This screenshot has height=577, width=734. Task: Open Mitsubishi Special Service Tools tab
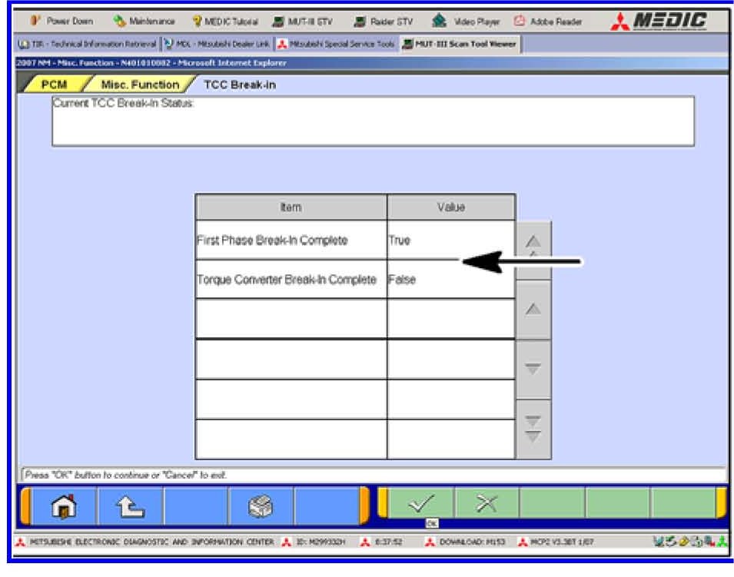pos(337,45)
